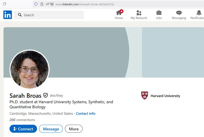This screenshot has width=204, height=137.
Task: Open the Jobs briefcase icon
Action: click(x=159, y=13)
